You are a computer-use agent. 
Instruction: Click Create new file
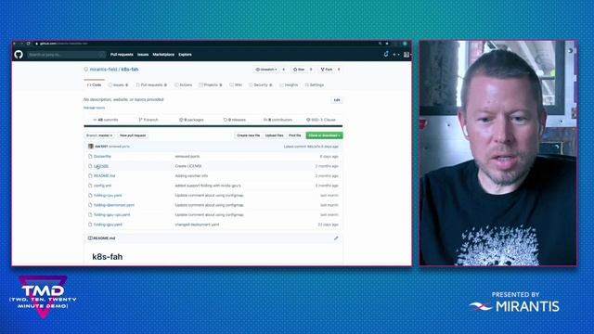249,135
